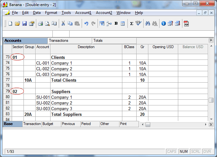
Task: Select the CL-001 account cell
Action: (43, 63)
